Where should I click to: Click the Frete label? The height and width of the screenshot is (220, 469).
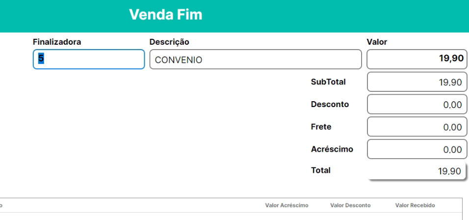pyautogui.click(x=321, y=127)
